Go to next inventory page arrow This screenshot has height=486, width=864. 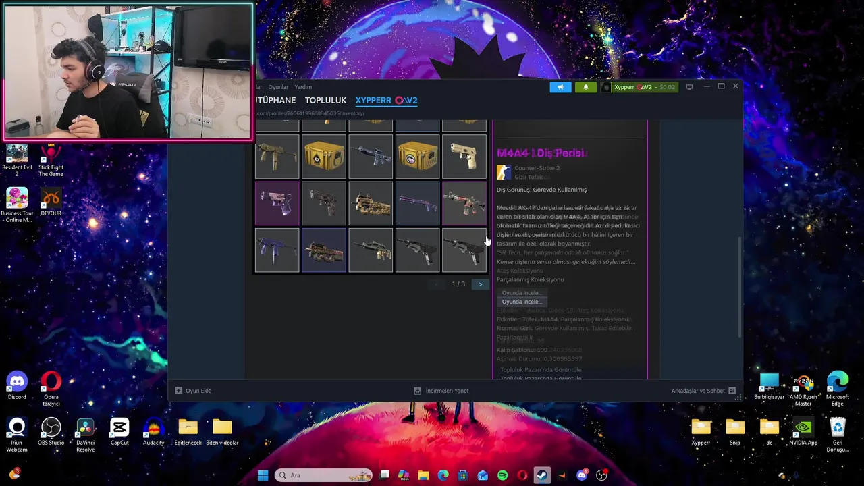coord(480,284)
